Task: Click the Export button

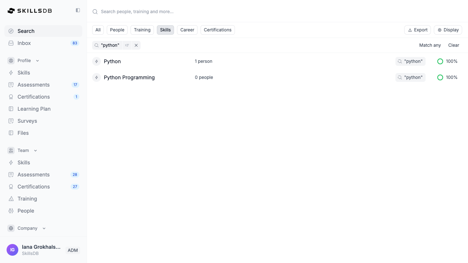Action: [417, 30]
